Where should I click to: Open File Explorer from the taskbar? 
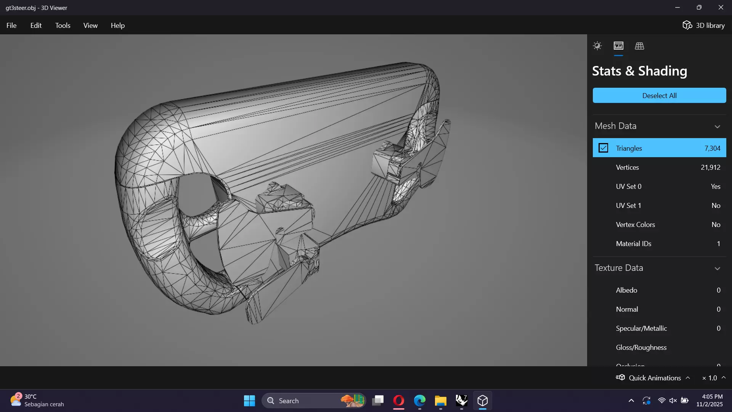coord(440,401)
